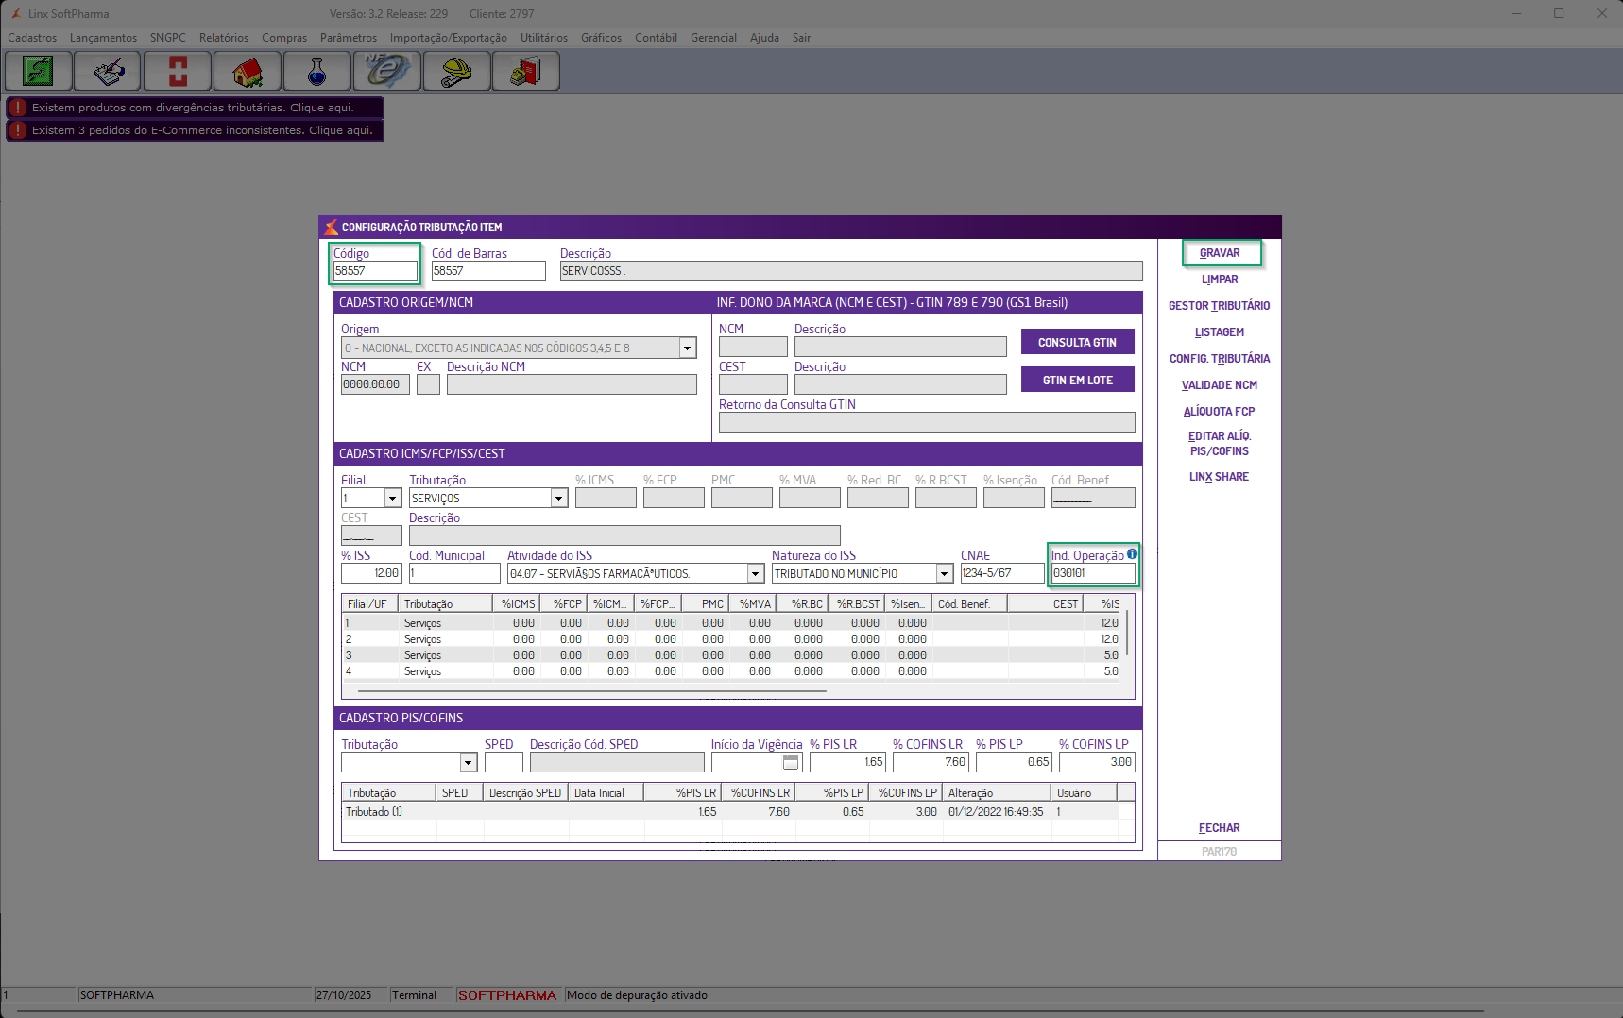1623x1018 pixels.
Task: Click the NF-e invoice toolbar icon
Action: click(387, 71)
